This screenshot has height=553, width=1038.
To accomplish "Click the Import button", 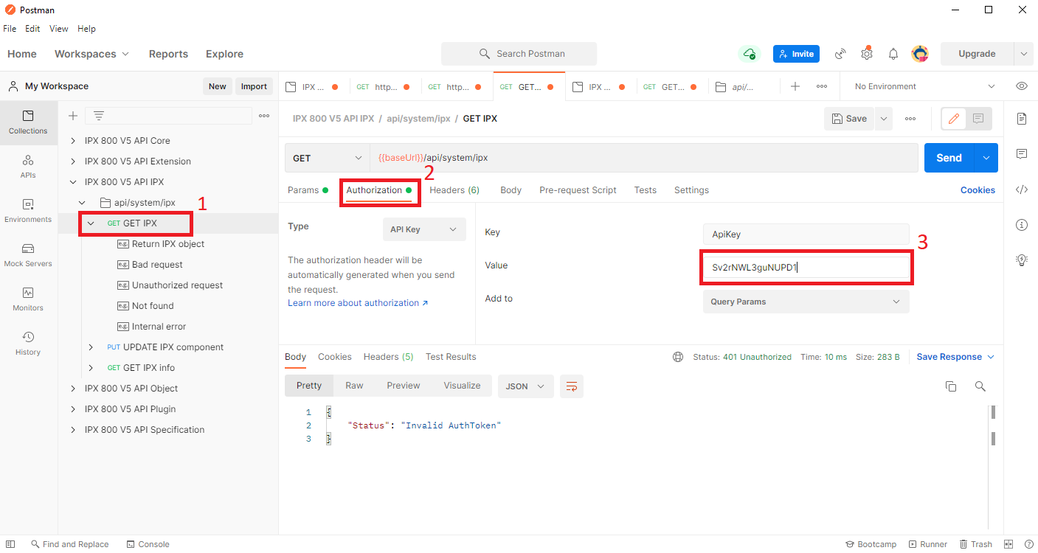I will [254, 86].
